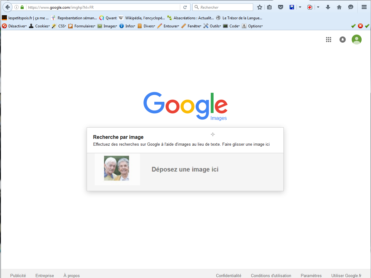Show Google notifications bell

click(343, 40)
